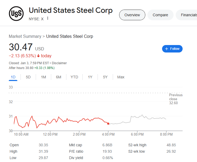
Task: Switch chart to 1Y range
Action: click(90, 77)
